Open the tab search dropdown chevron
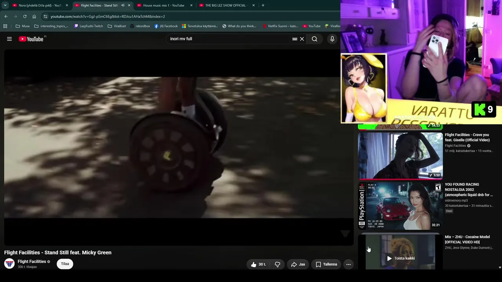The image size is (502, 282). click(x=5, y=5)
